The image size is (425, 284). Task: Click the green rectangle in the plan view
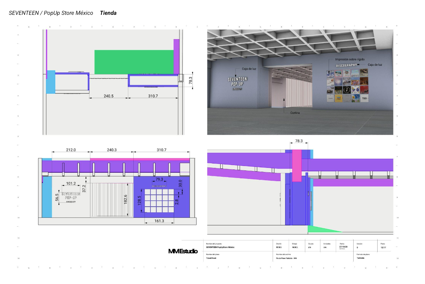pyautogui.click(x=134, y=62)
